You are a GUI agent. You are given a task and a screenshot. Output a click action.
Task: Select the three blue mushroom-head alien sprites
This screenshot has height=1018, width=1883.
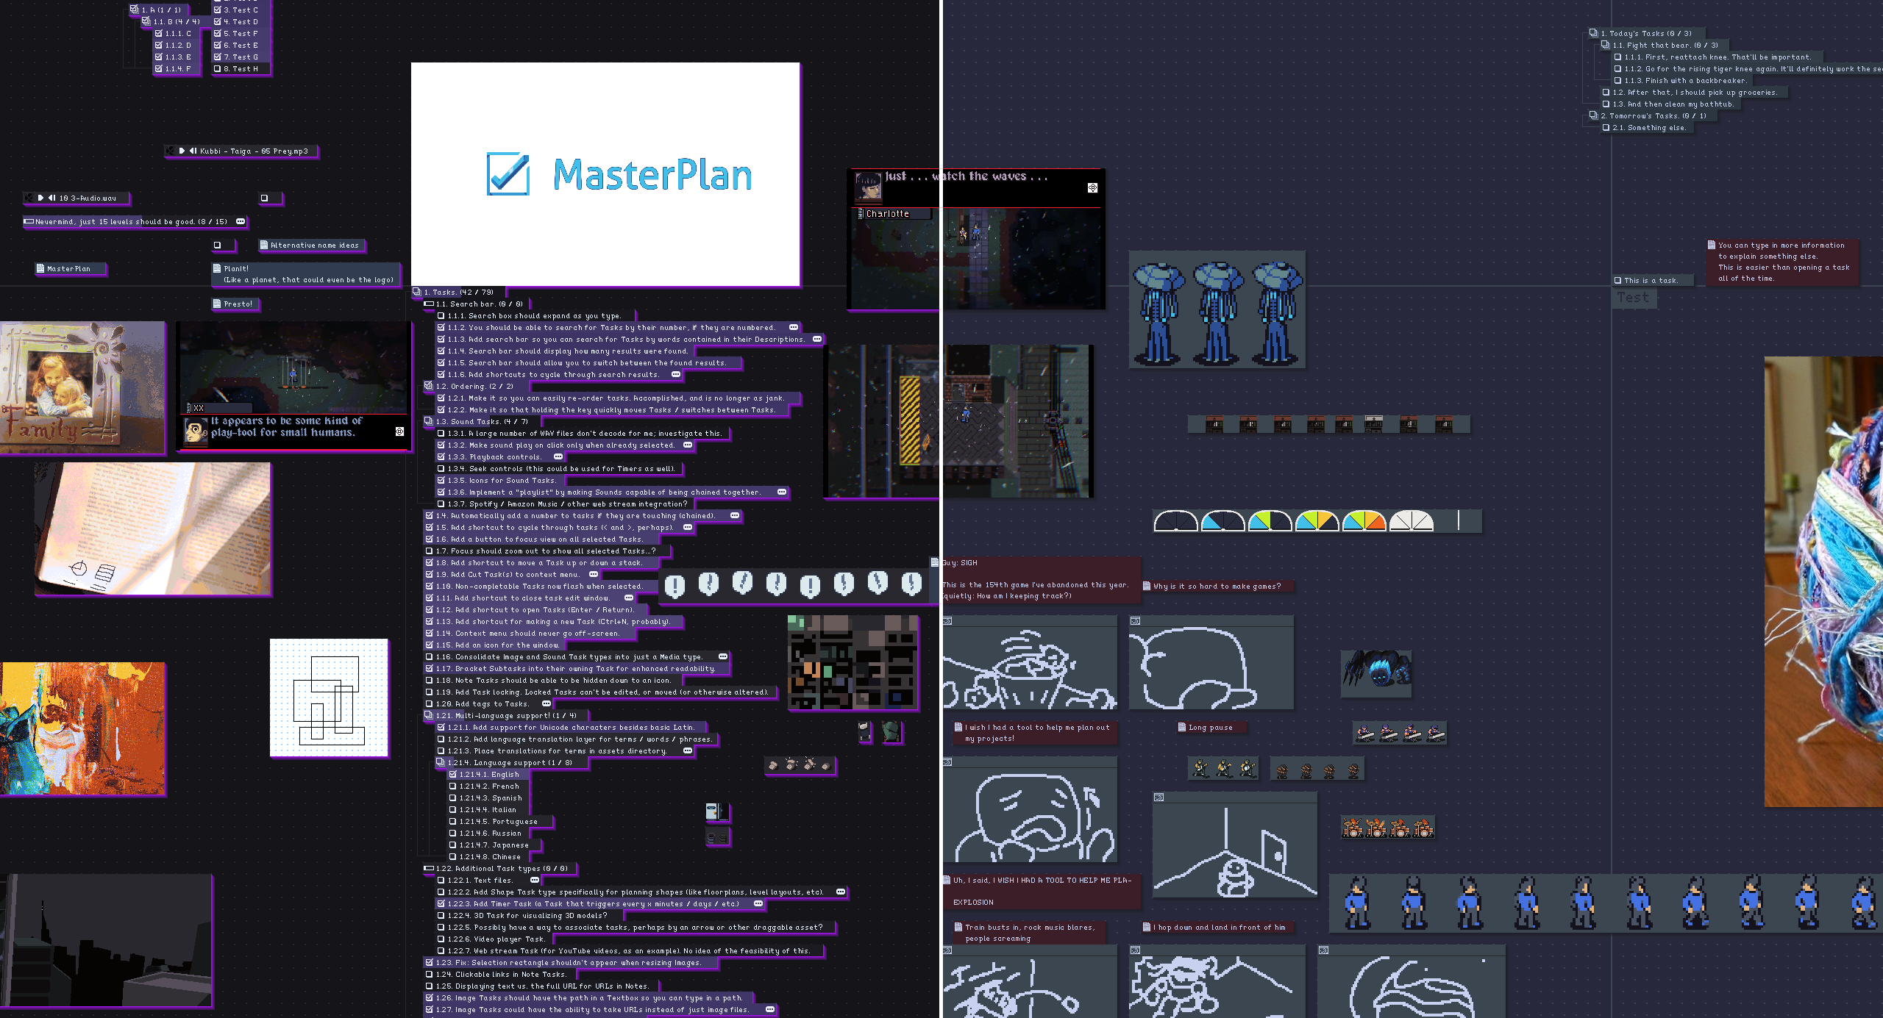click(1217, 309)
